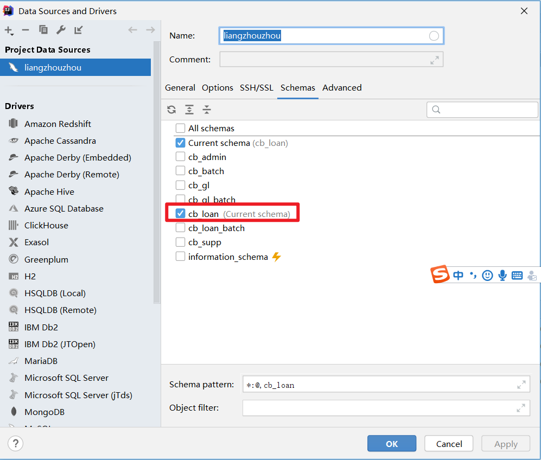541x460 pixels.
Task: Click the left panel vertical scrollbar
Action: (x=157, y=173)
